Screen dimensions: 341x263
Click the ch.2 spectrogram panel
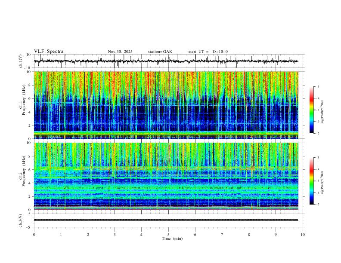click(x=166, y=176)
